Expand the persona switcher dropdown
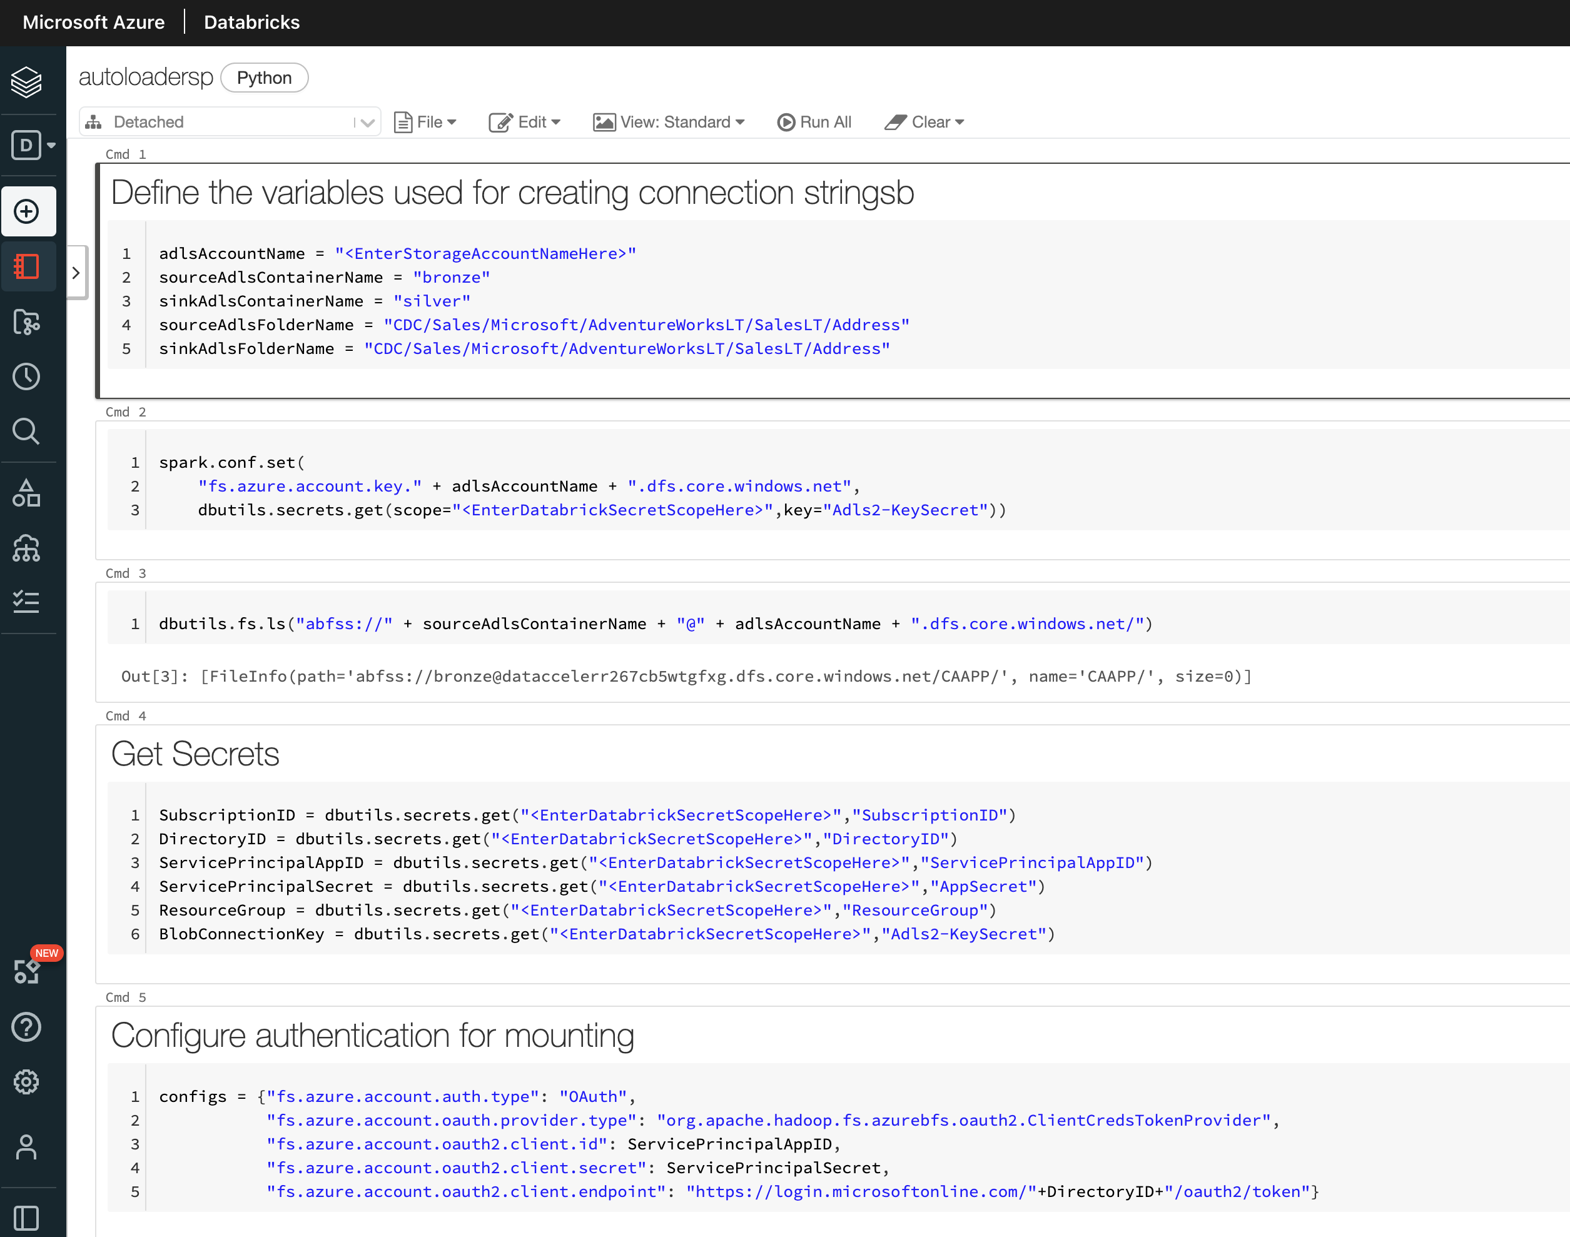This screenshot has width=1570, height=1237. 33,145
